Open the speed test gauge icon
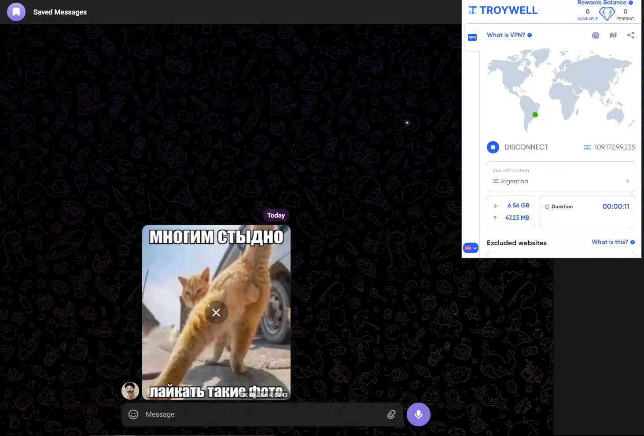Screen dimensions: 644x436 tap(596, 35)
